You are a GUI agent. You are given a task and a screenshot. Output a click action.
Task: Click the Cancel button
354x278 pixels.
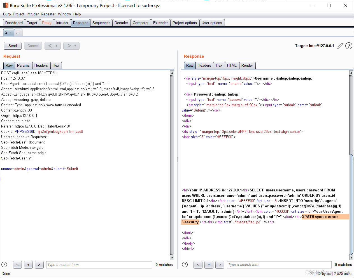[33, 46]
